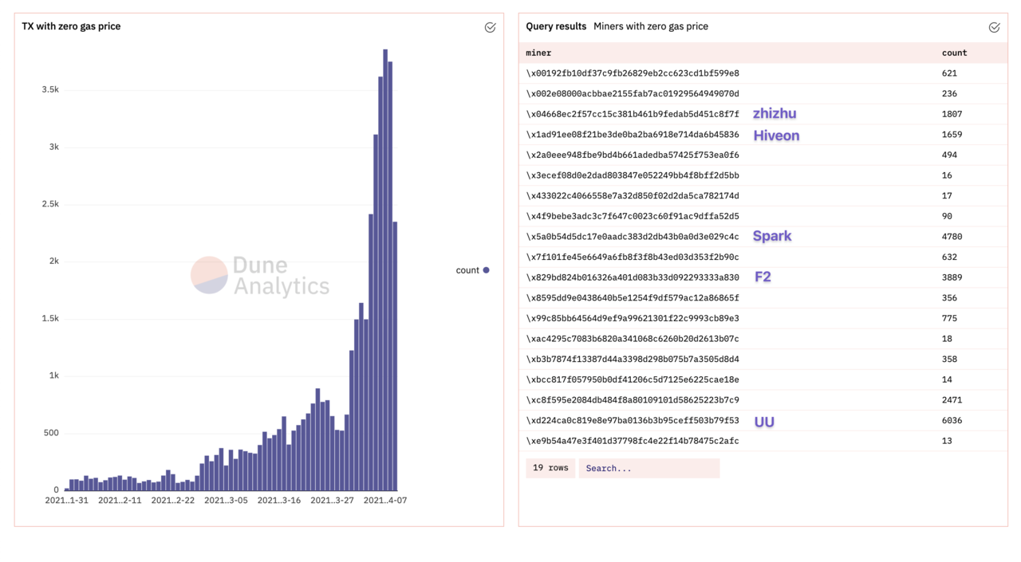This screenshot has height=562, width=1021.
Task: Click the Dune Analytics watermark logo
Action: (x=260, y=276)
